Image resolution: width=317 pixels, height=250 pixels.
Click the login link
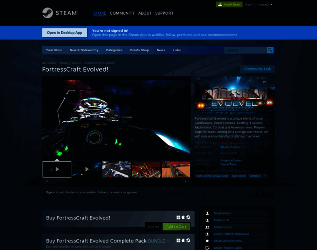click(x=248, y=5)
